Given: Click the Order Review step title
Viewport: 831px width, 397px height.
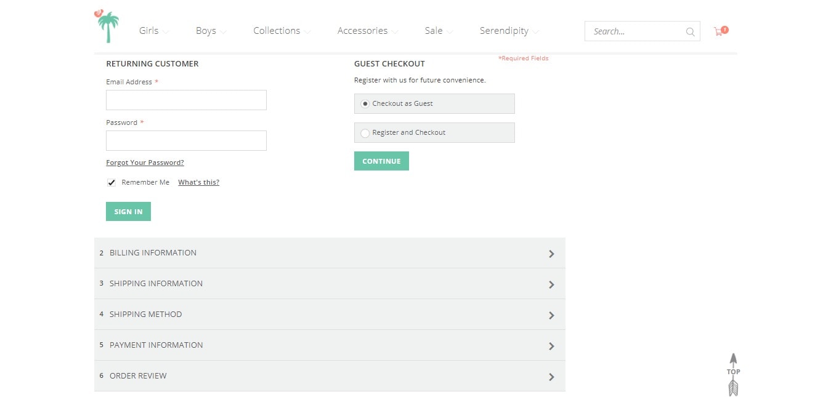Looking at the screenshot, I should 138,376.
